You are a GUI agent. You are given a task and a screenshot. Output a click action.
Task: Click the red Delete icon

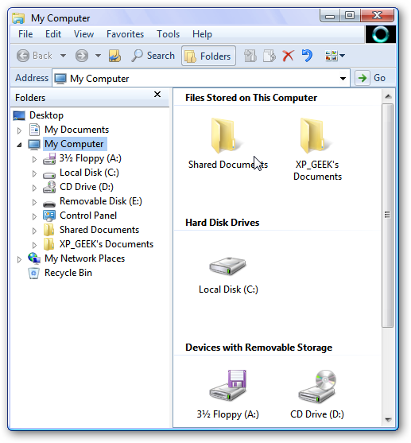point(288,56)
